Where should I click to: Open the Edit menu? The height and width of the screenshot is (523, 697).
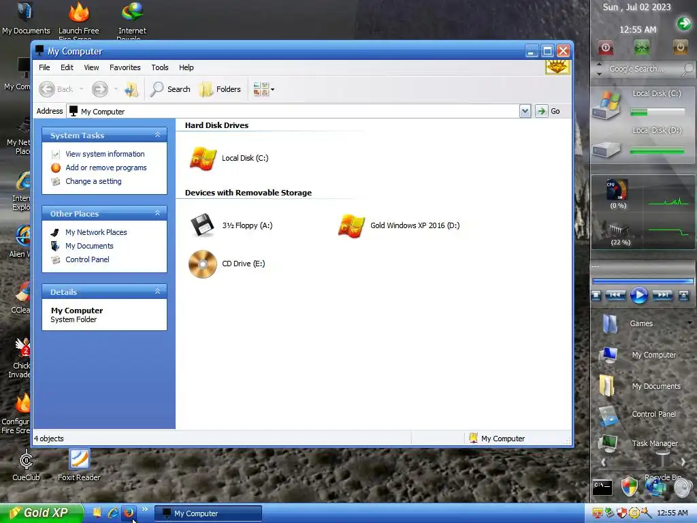pyautogui.click(x=67, y=67)
